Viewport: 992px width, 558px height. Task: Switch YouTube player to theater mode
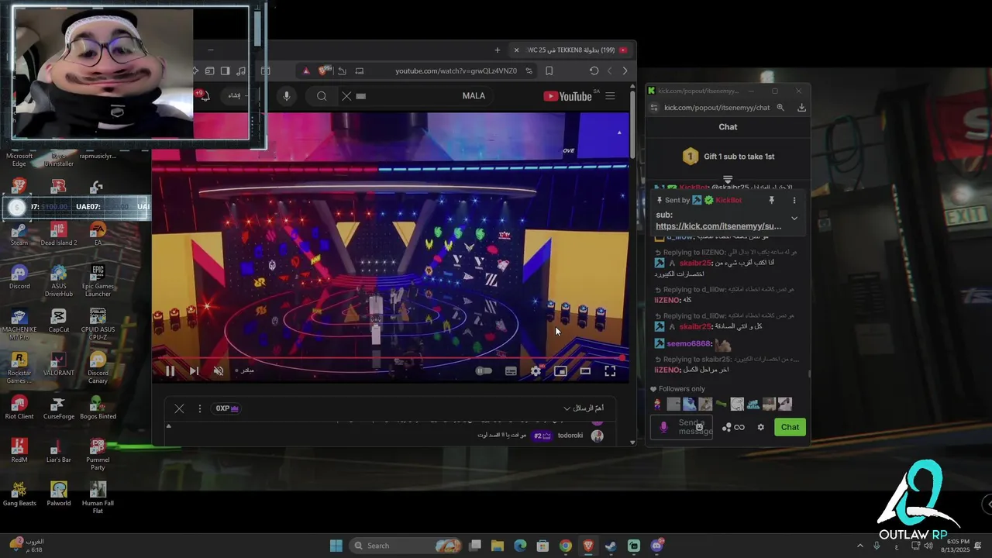[585, 371]
